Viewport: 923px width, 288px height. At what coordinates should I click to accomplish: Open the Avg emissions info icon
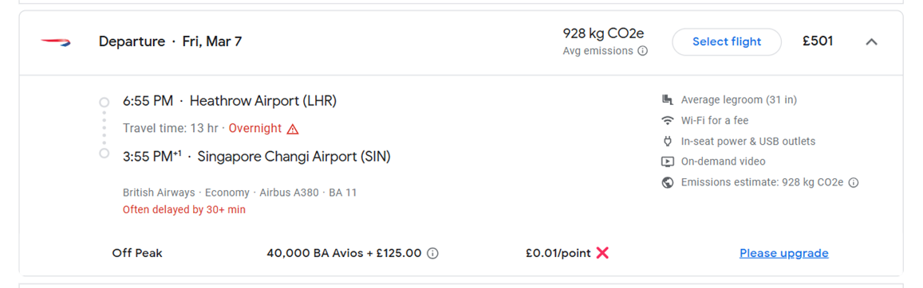(x=643, y=51)
